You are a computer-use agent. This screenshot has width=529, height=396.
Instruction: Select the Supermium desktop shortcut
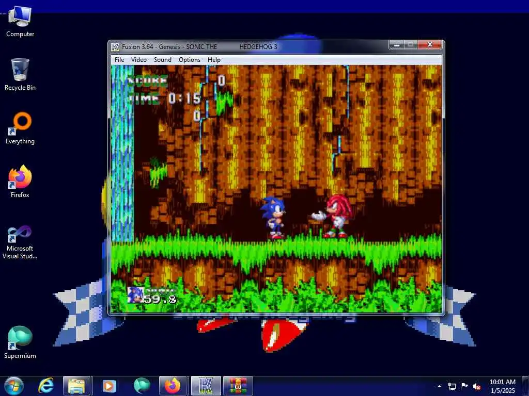[20, 342]
